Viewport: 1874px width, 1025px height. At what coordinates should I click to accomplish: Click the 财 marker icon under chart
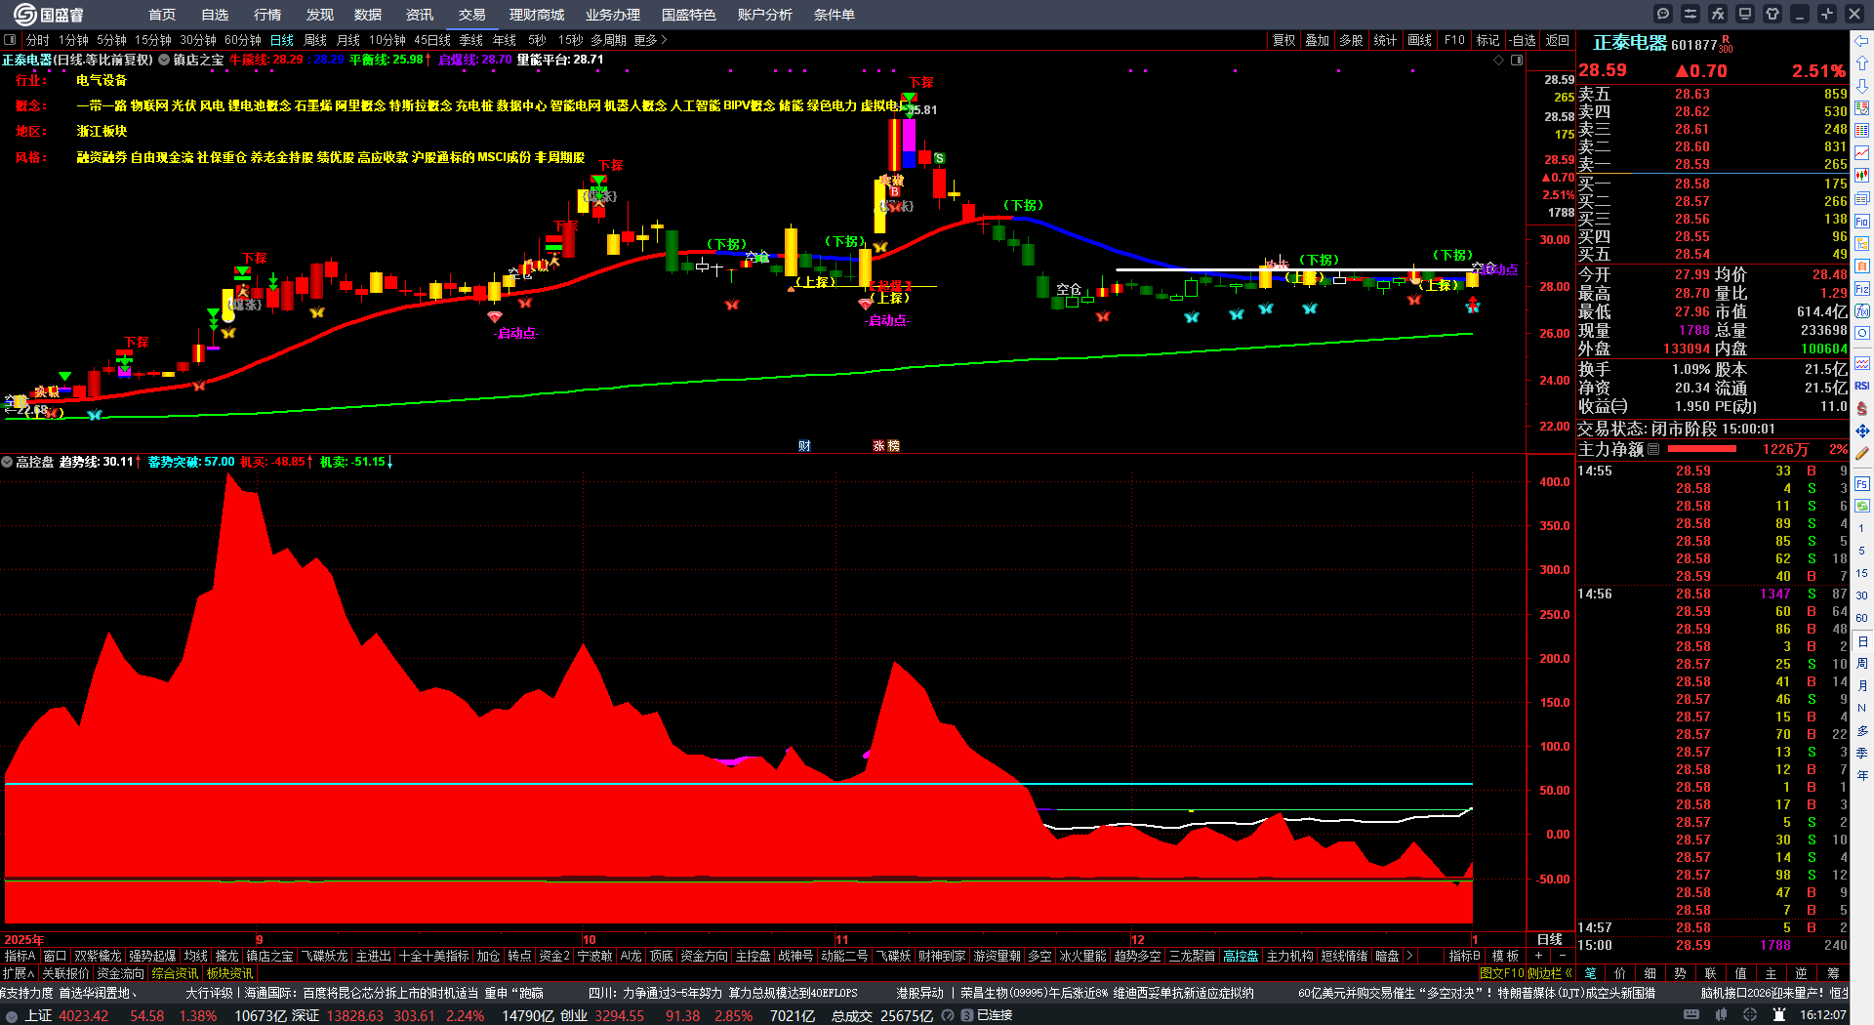tap(804, 446)
